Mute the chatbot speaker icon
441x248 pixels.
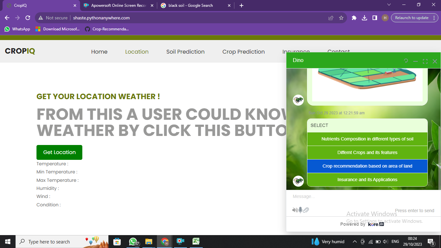295,210
